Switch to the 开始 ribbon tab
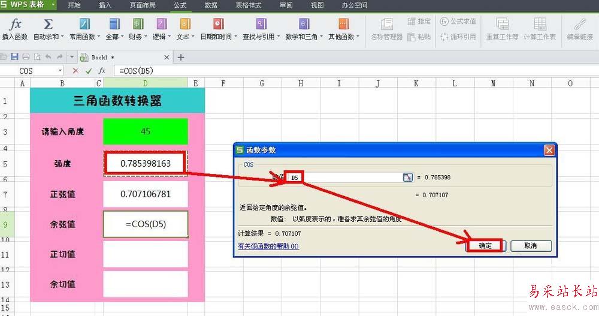 (74, 5)
